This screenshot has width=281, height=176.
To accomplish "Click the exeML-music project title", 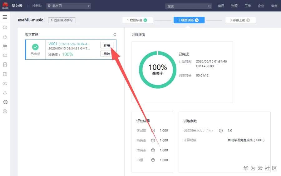I will (x=30, y=20).
